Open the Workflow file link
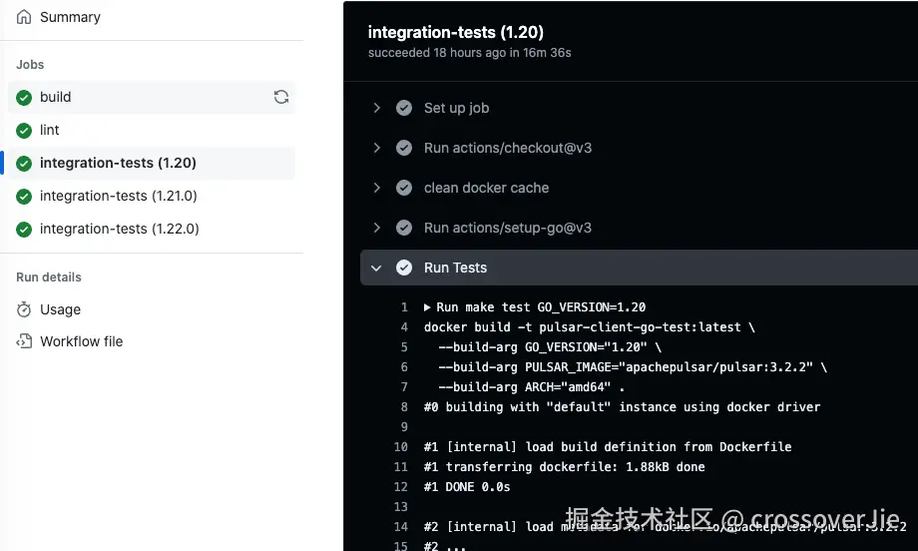Viewport: 918px width, 551px height. [x=81, y=341]
